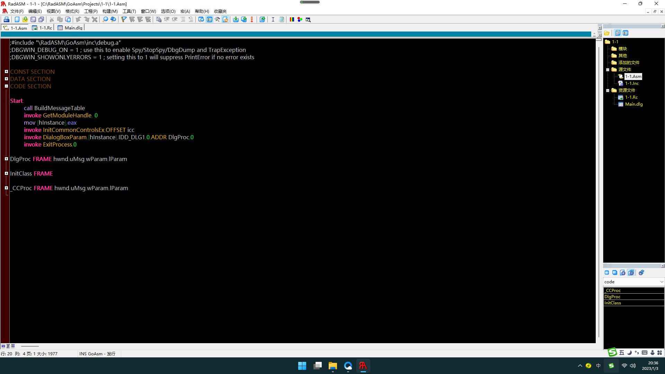Toggle the highlighted properties gear-pages button

pyautogui.click(x=631, y=273)
